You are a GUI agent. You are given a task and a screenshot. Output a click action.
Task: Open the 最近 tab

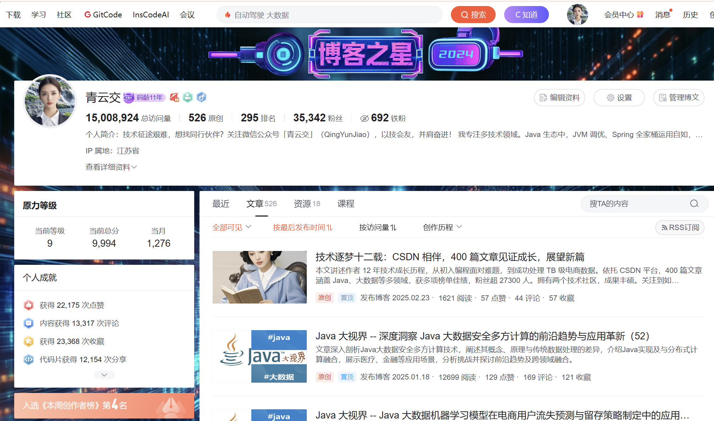point(220,204)
